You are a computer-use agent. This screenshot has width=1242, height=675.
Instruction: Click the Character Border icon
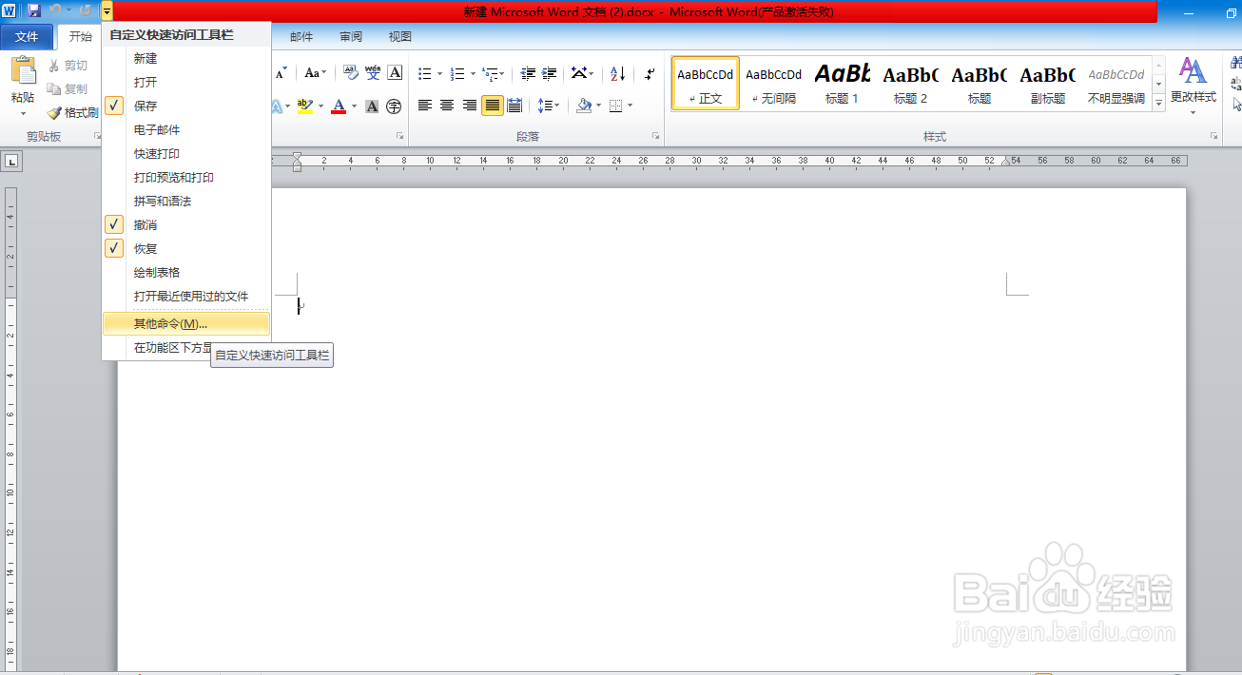tap(396, 73)
